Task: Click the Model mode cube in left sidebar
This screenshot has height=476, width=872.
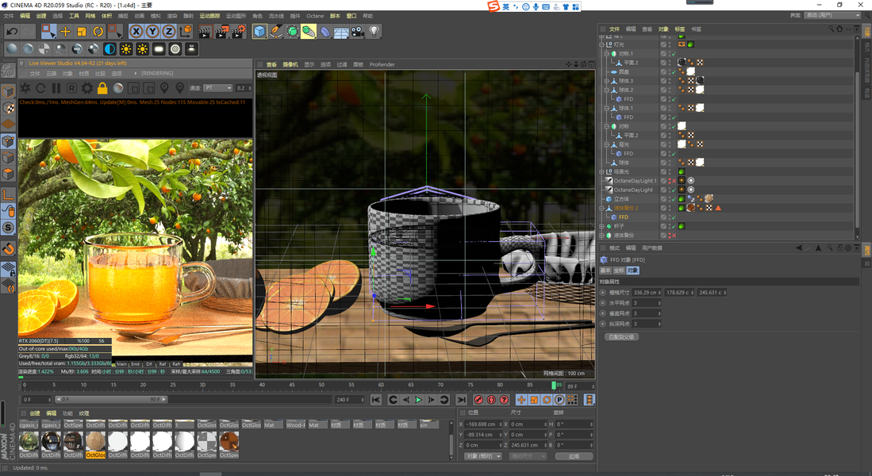Action: [8, 90]
